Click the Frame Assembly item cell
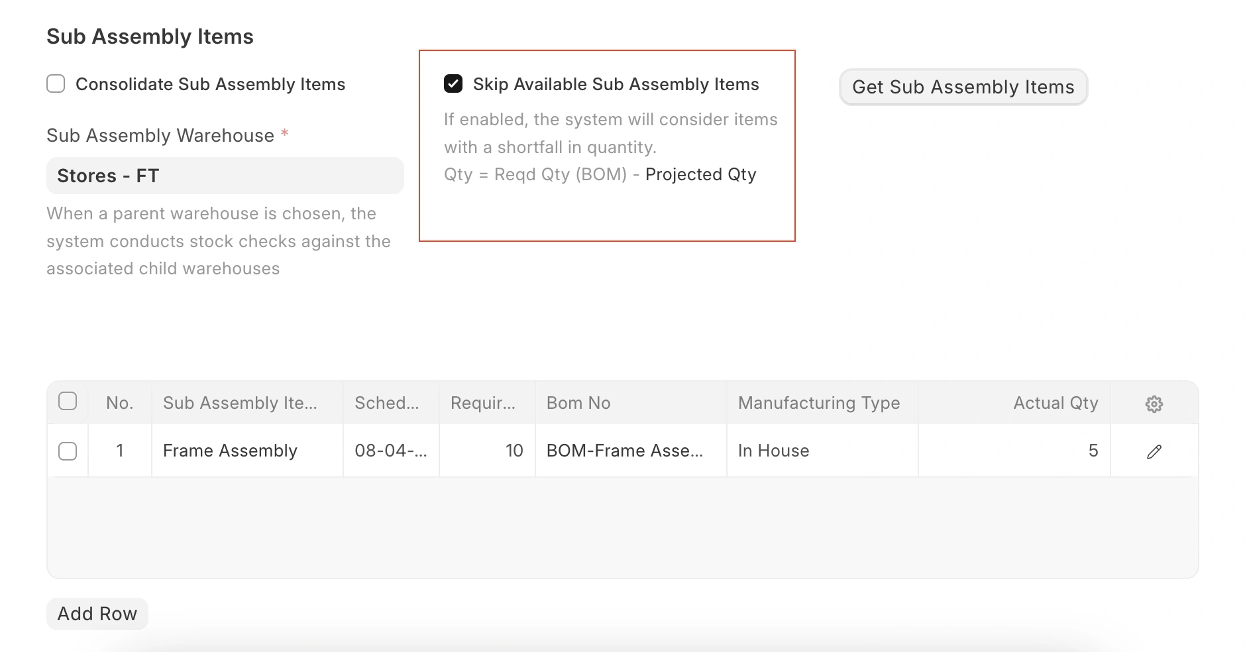1247x652 pixels. pos(246,451)
